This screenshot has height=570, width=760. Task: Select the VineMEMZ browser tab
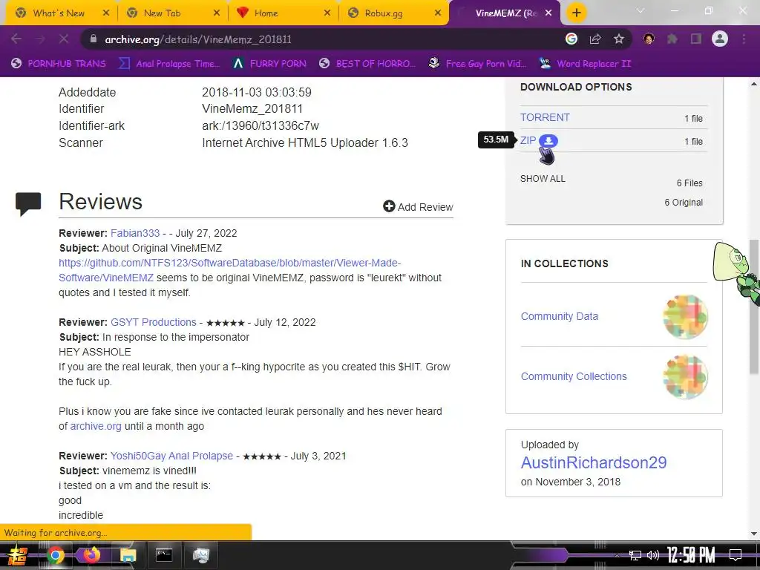[504, 13]
